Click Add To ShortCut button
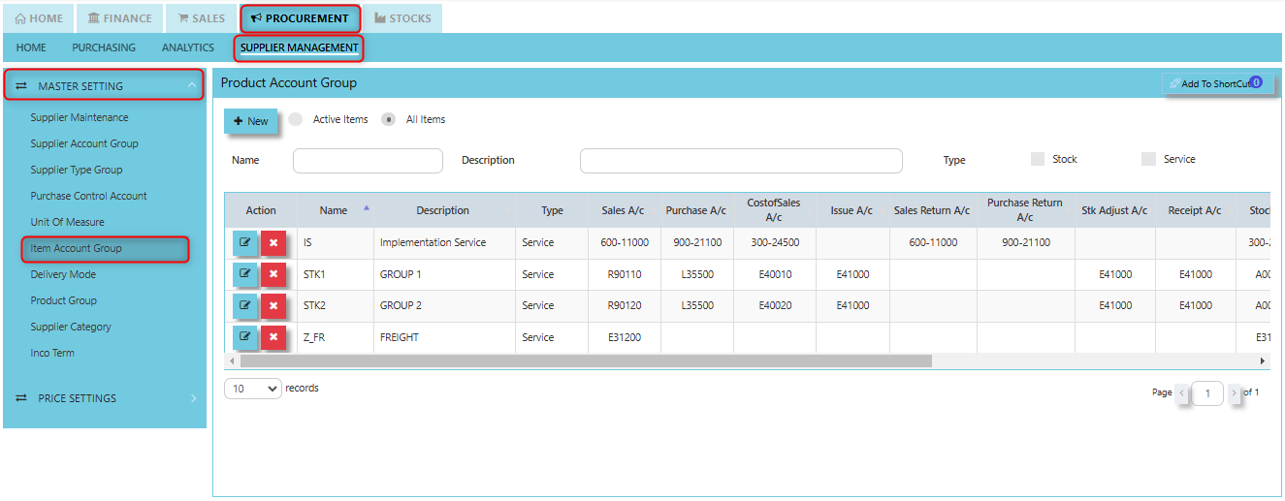This screenshot has height=501, width=1285. point(1216,84)
